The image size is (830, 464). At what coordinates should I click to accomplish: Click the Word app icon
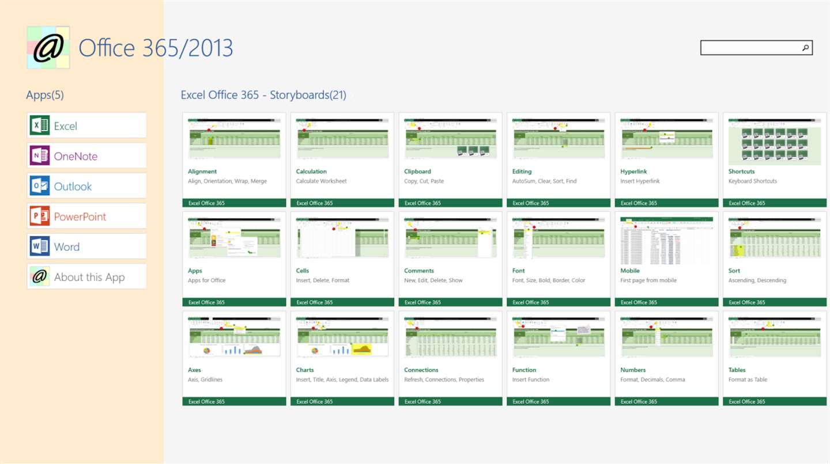[x=40, y=246]
